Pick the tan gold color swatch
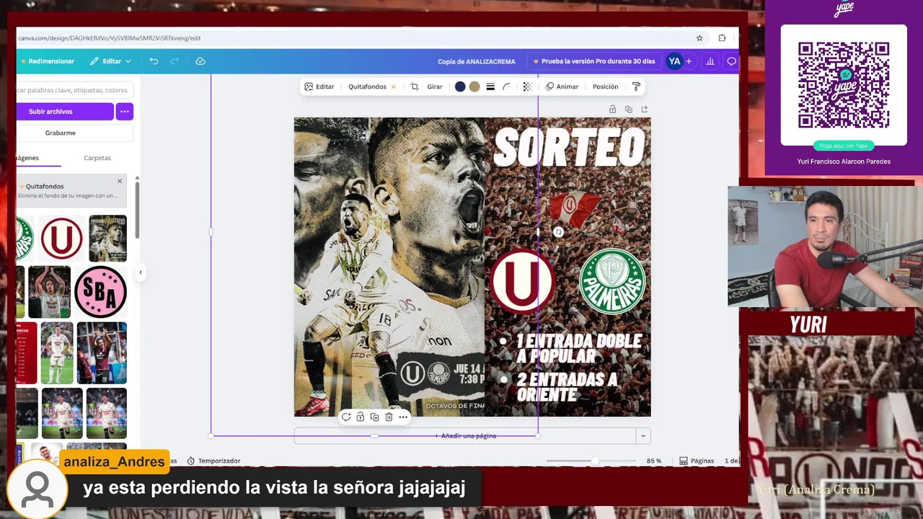 click(x=474, y=86)
